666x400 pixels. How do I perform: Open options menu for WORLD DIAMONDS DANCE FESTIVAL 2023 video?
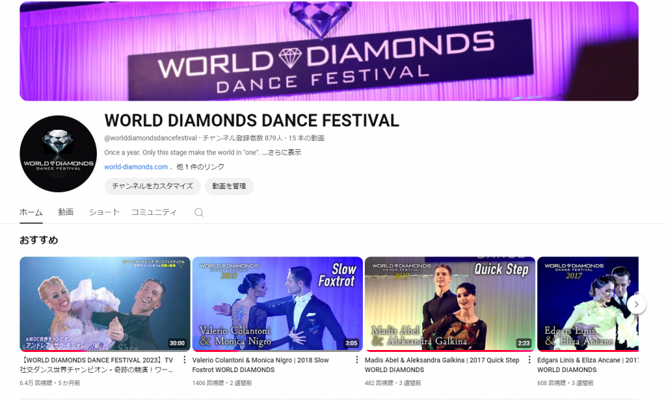tap(184, 360)
